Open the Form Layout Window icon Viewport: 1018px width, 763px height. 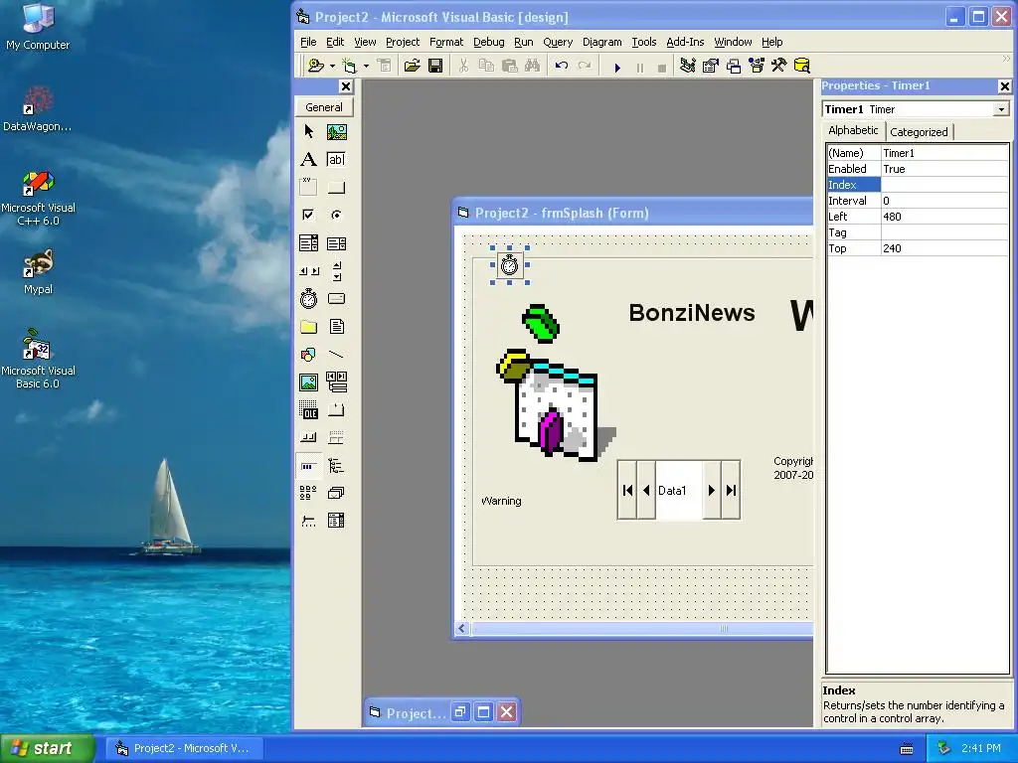pyautogui.click(x=734, y=66)
